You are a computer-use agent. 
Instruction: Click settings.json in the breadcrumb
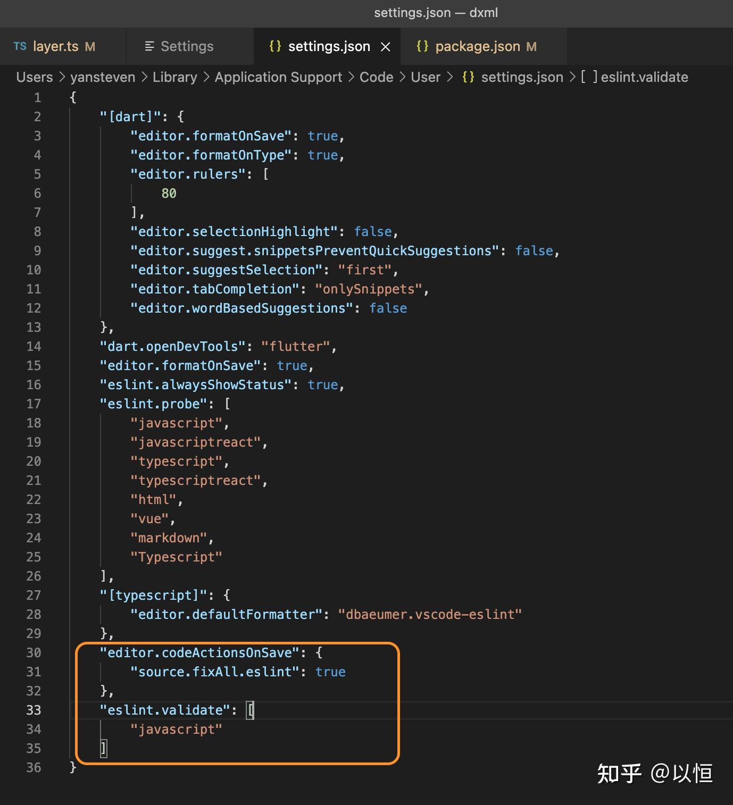tap(522, 77)
